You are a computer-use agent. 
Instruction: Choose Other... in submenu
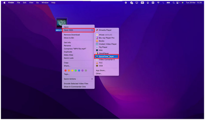[x=106, y=74]
